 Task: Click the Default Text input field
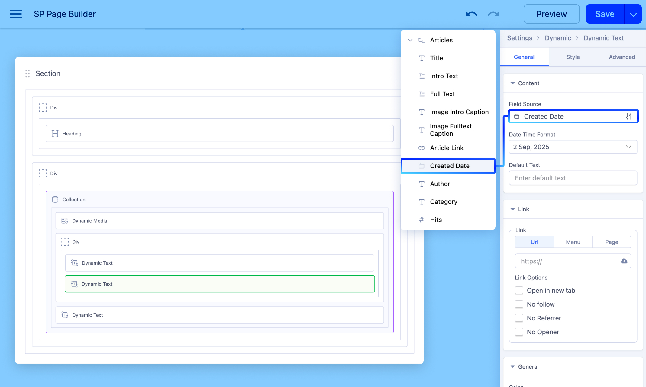pyautogui.click(x=573, y=178)
